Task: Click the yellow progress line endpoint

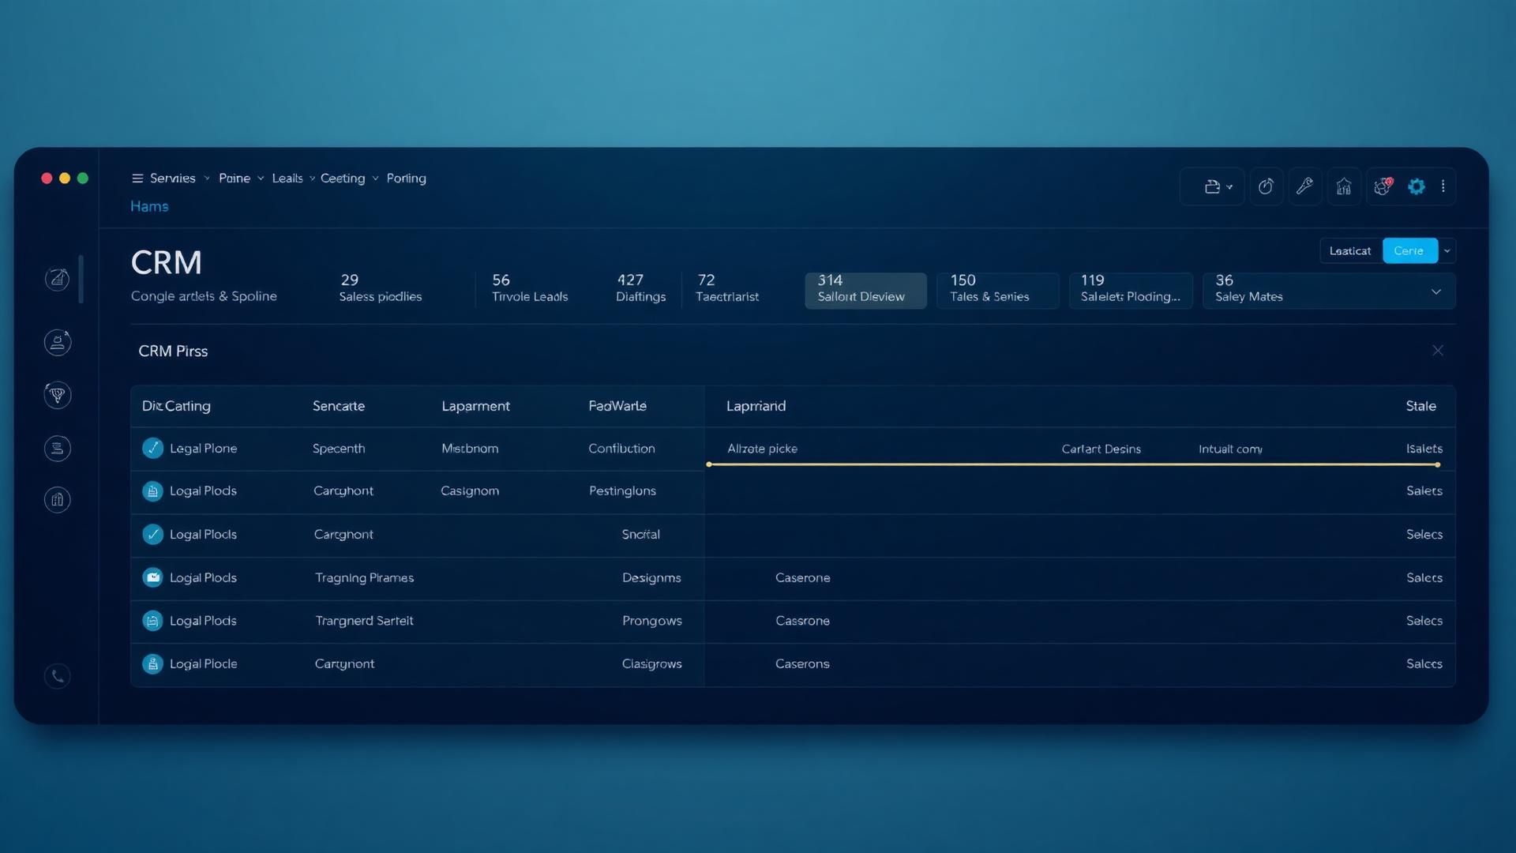Action: pyautogui.click(x=1437, y=464)
